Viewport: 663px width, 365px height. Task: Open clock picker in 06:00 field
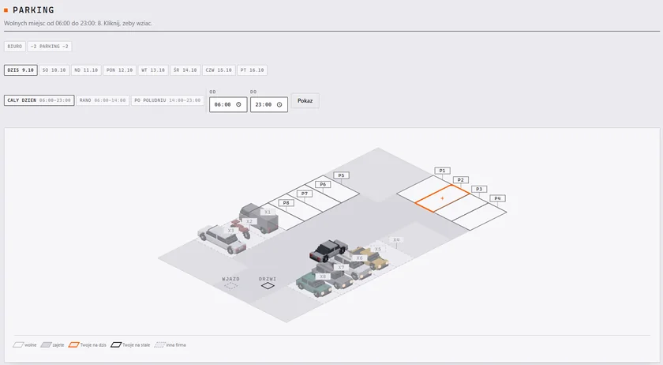[238, 104]
